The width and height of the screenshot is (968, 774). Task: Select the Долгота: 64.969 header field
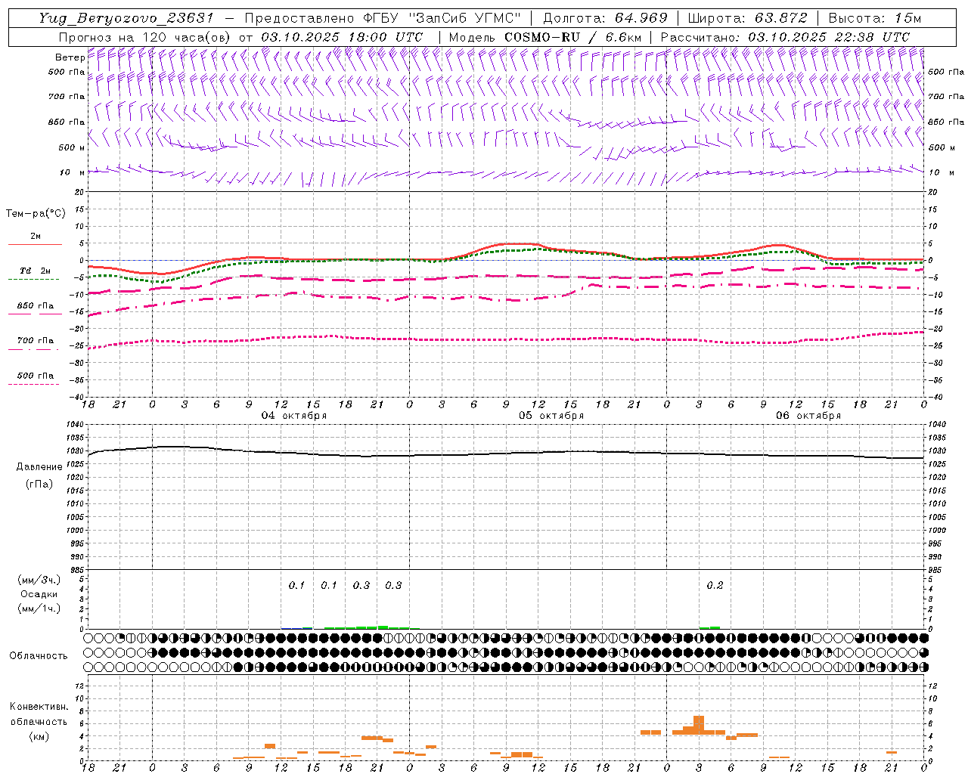click(x=605, y=18)
